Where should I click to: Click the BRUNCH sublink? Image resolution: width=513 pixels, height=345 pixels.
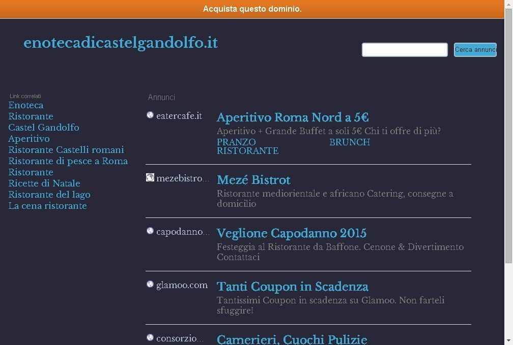350,142
